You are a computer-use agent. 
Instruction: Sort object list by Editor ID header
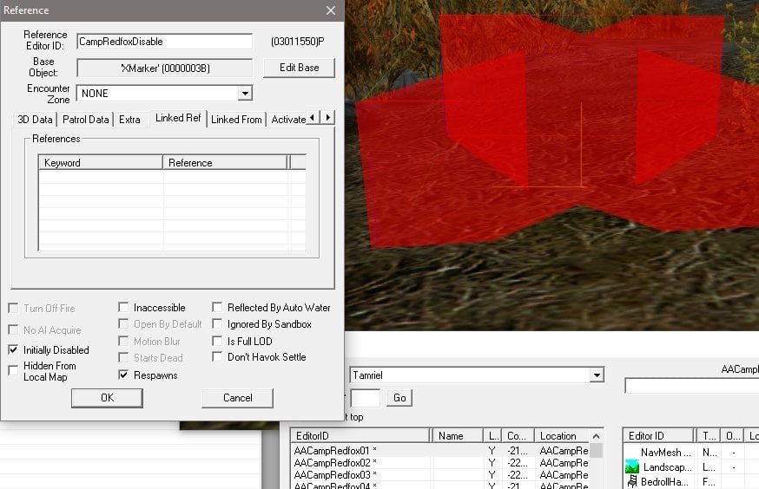pyautogui.click(x=658, y=436)
